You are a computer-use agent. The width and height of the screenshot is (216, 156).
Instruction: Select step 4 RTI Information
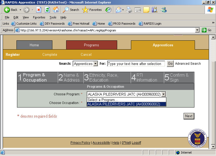(x=147, y=77)
